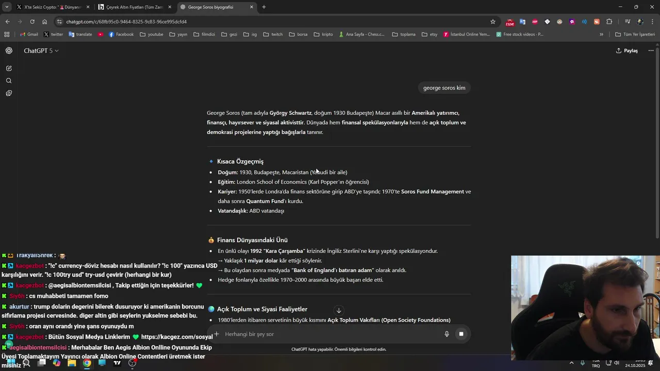Click the orange extension icon in toolbar
This screenshot has height=371, width=660.
tap(597, 22)
